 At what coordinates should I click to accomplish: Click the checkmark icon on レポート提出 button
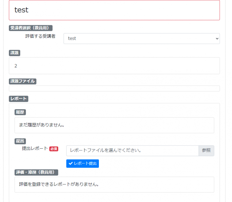pyautogui.click(x=70, y=163)
